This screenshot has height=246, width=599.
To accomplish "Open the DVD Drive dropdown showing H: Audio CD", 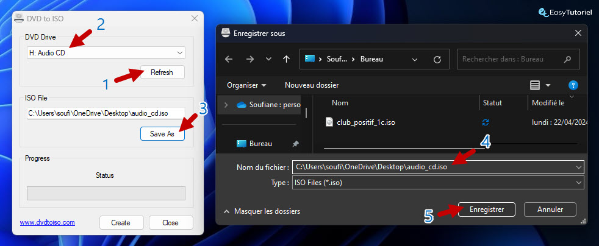I will point(106,53).
